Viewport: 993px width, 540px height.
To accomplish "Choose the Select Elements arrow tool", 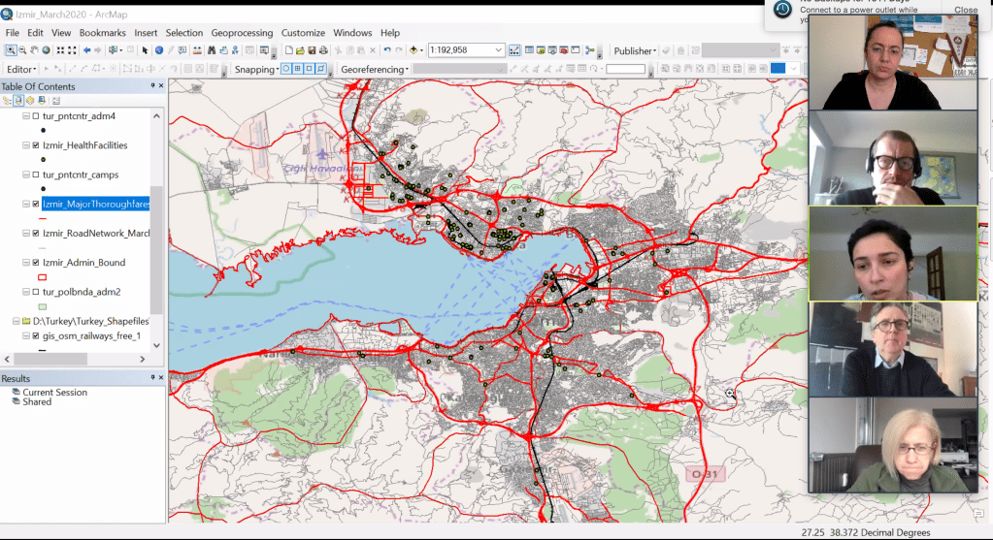I will [145, 50].
